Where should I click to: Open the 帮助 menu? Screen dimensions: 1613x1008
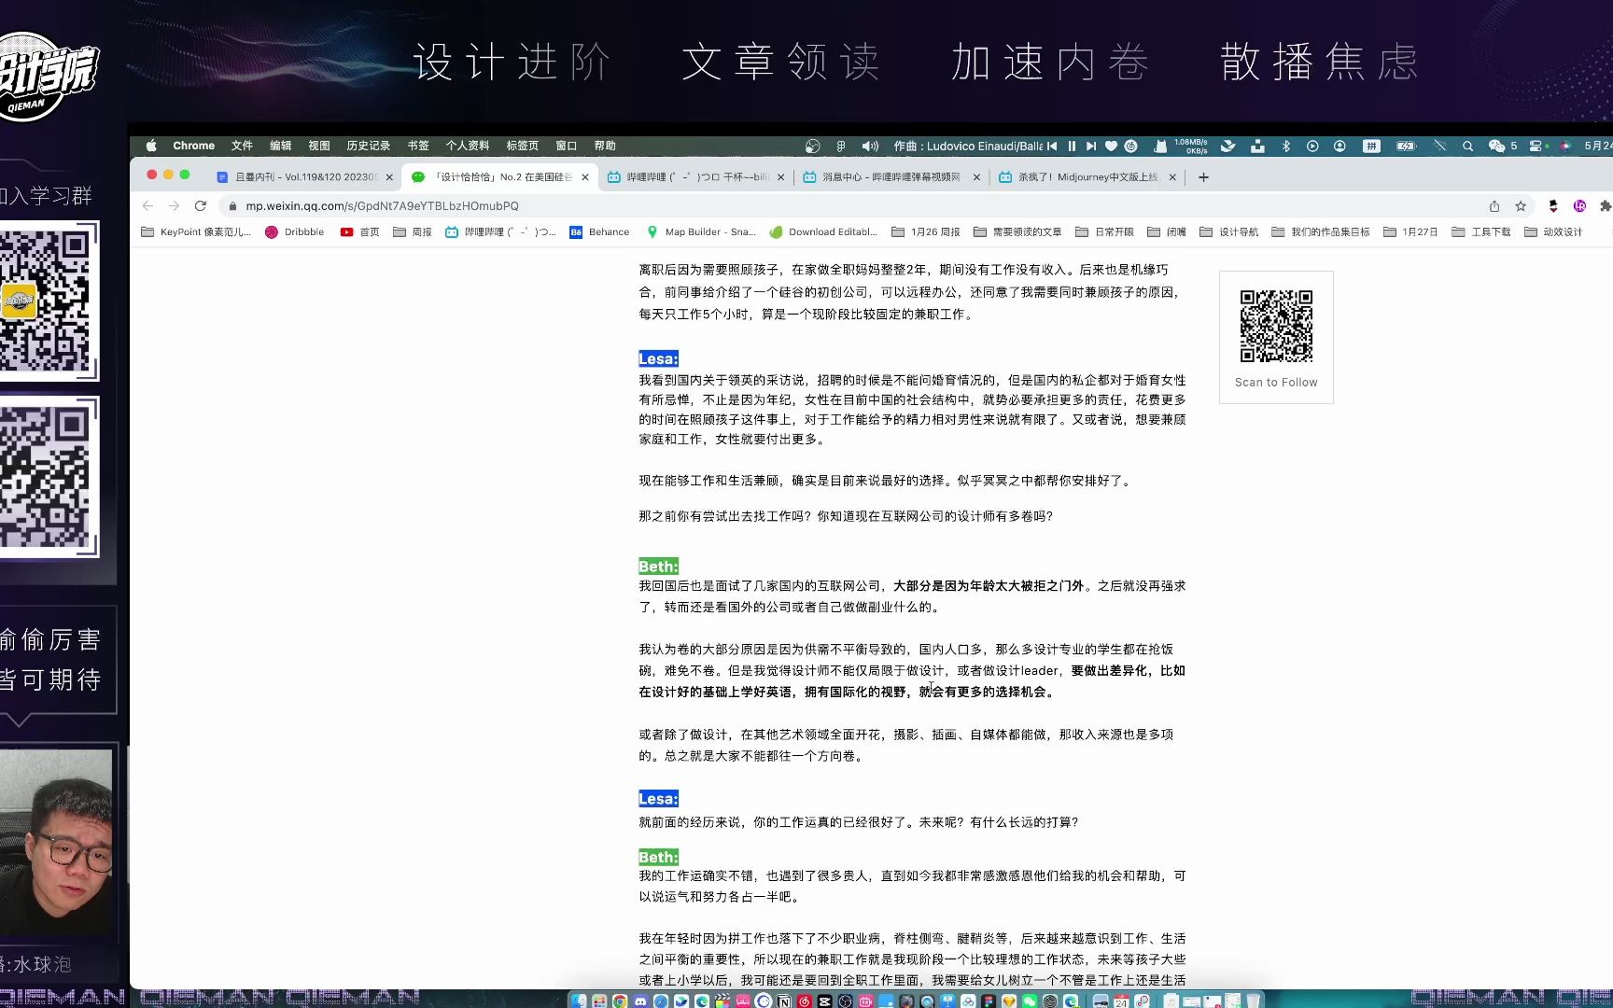[605, 146]
